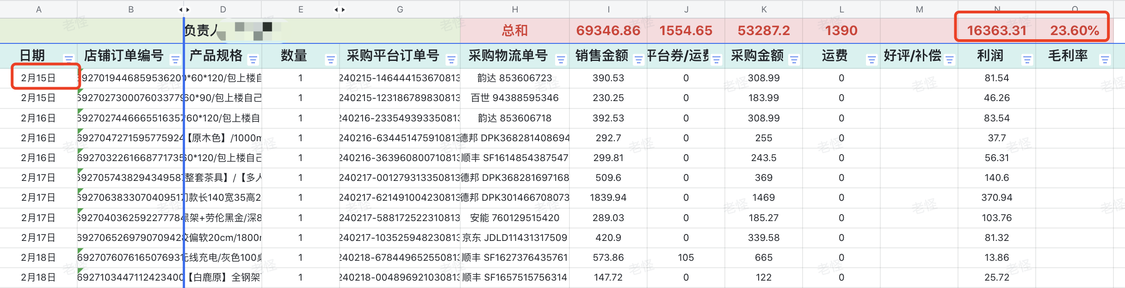Select the 总和 label cell
Image resolution: width=1125 pixels, height=288 pixels.
tap(514, 30)
